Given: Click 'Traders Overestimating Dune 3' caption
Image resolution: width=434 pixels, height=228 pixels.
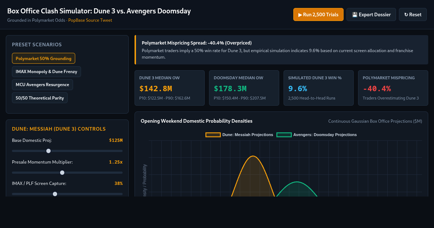Looking at the screenshot, I should coord(391,98).
